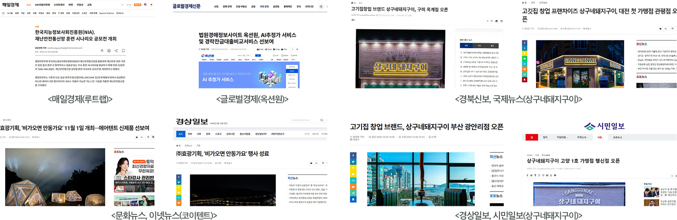Select 울산사람들 in 경상일보 navigation

click(245, 134)
